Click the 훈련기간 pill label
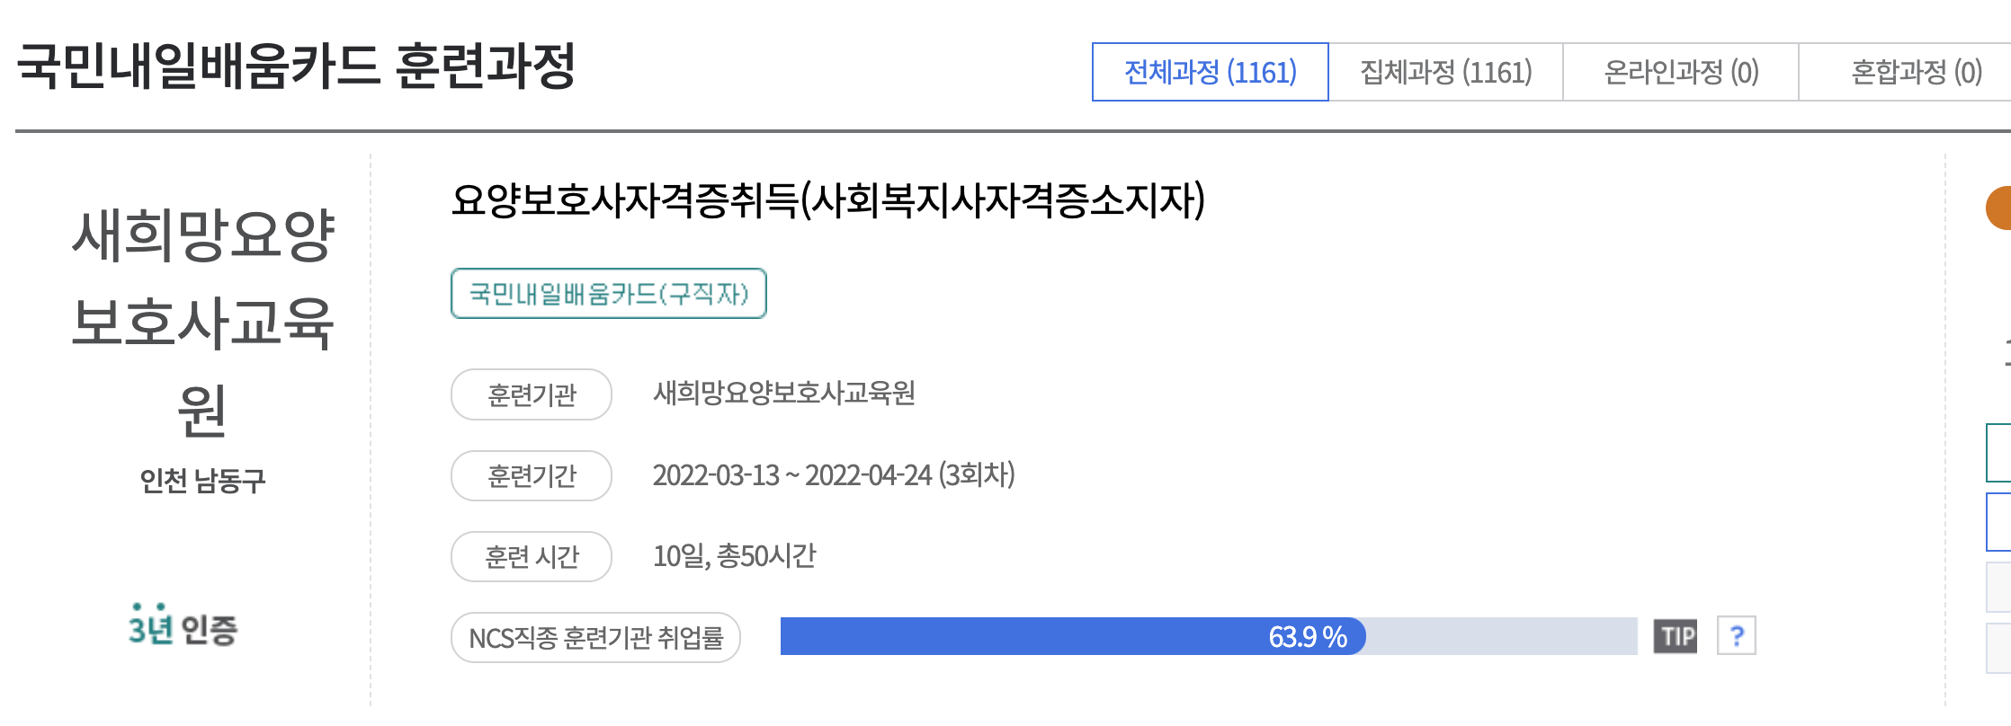Screen dimensions: 2011x726 [x=531, y=475]
